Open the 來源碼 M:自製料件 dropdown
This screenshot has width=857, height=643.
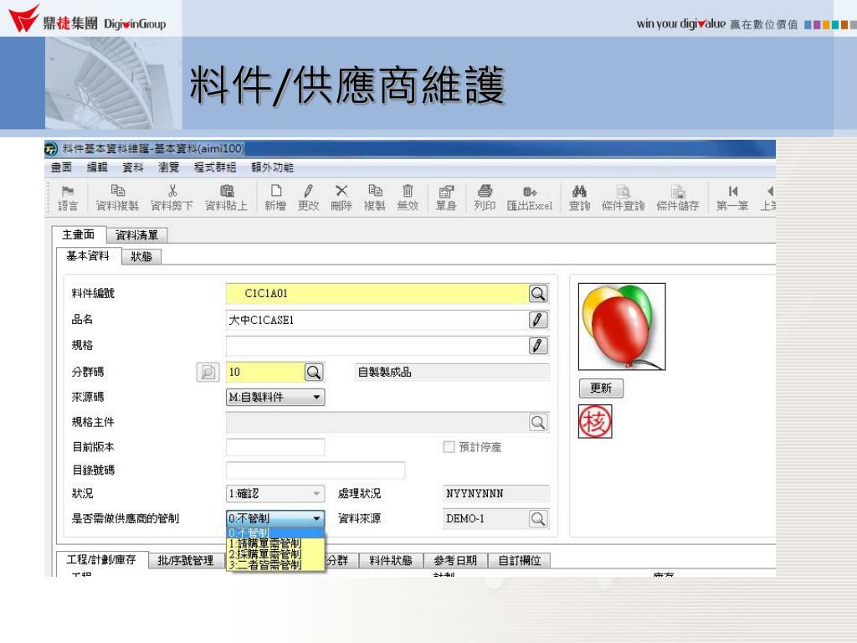click(275, 398)
